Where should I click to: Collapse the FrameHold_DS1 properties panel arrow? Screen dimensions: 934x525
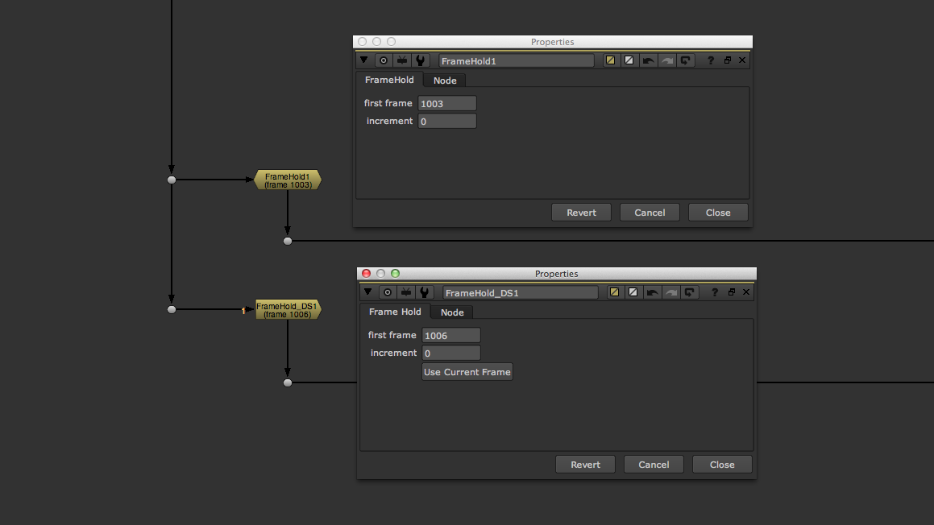(368, 292)
